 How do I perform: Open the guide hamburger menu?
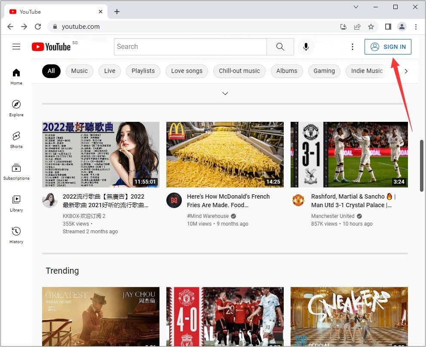[x=16, y=46]
